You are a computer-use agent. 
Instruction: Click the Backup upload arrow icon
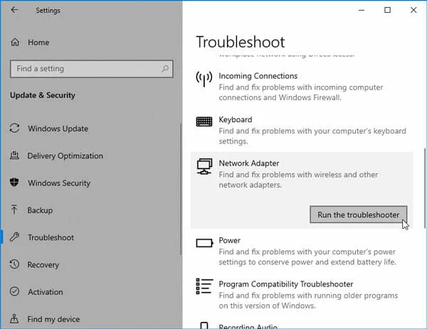tap(14, 210)
